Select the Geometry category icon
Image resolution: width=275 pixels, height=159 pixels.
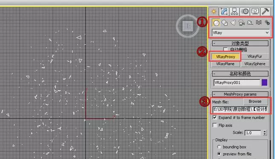pyautogui.click(x=216, y=23)
